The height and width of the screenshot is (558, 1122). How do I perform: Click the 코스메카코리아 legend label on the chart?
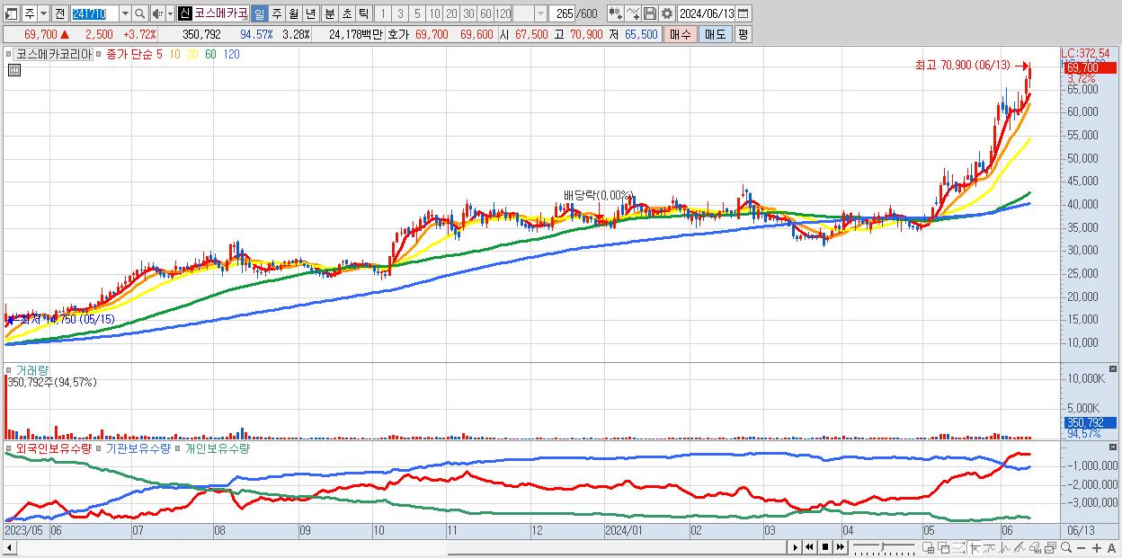(54, 55)
